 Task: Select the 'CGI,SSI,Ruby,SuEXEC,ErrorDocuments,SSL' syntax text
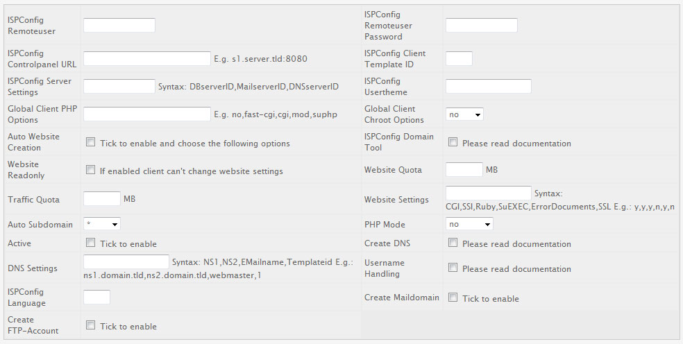528,207
